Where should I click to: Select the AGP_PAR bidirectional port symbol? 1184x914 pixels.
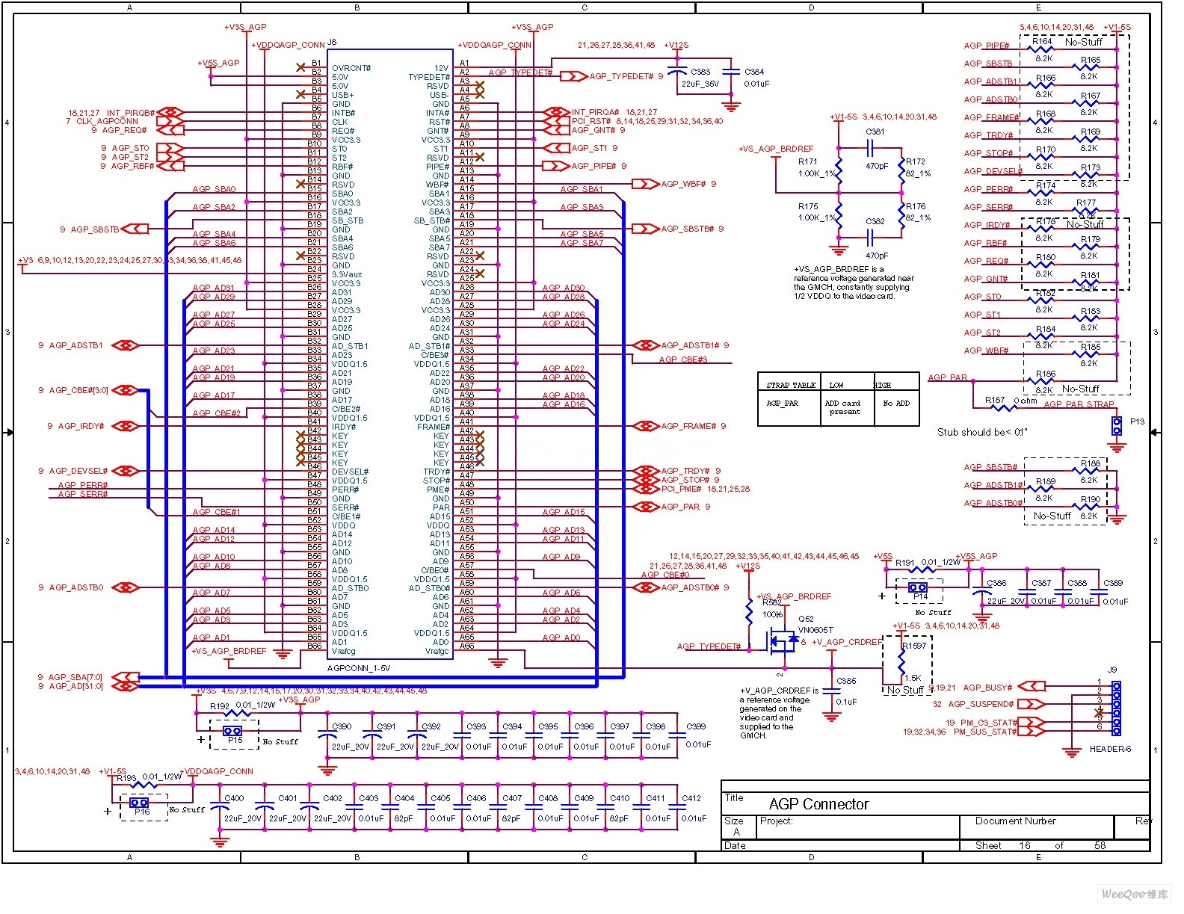coord(646,507)
